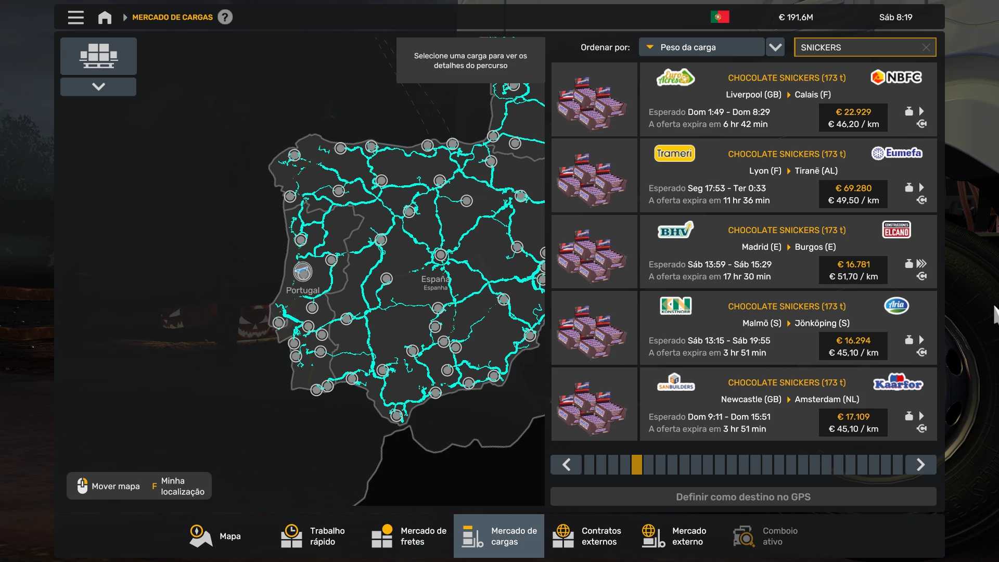Click the cargo weight icon on Liverpool offer
999x562 pixels.
[x=908, y=111]
